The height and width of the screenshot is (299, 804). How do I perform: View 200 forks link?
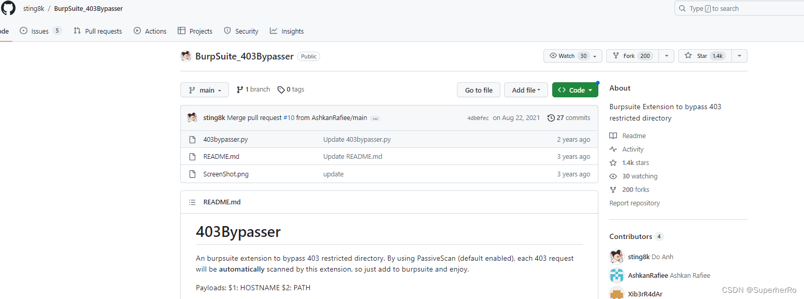click(x=629, y=189)
